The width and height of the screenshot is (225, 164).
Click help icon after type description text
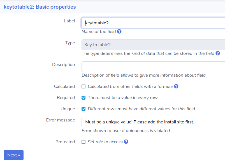point(218,53)
